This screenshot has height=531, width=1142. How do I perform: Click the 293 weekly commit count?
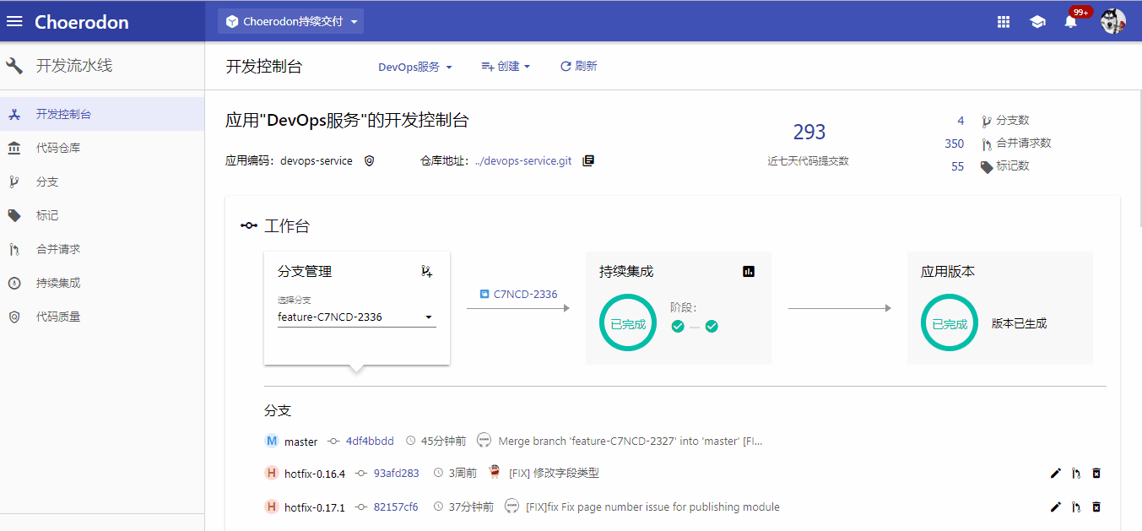point(809,133)
